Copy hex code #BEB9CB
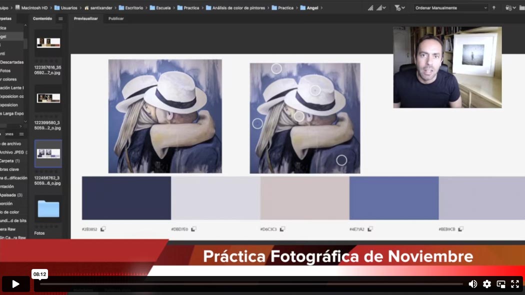This screenshot has width=525, height=295. (460, 229)
